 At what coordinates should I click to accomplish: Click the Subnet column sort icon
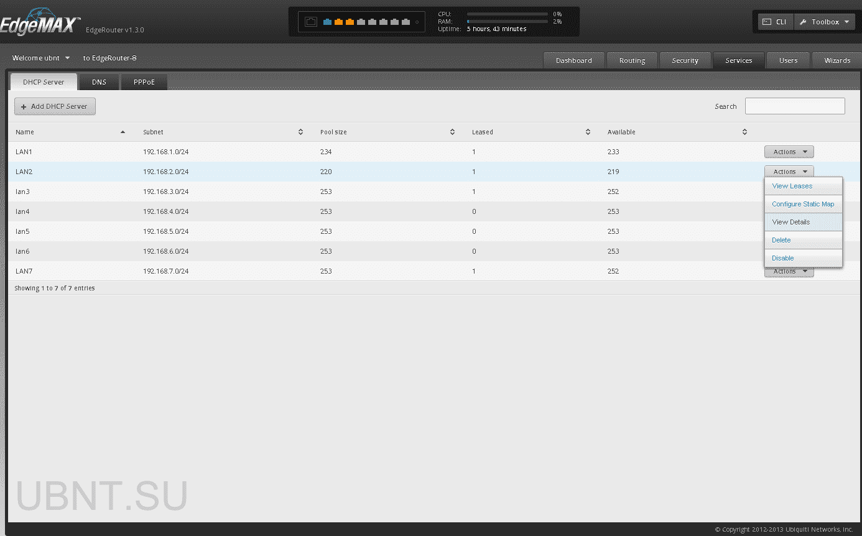pos(300,132)
